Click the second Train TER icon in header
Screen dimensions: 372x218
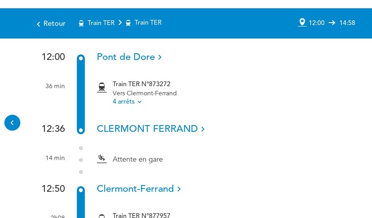pyautogui.click(x=128, y=23)
